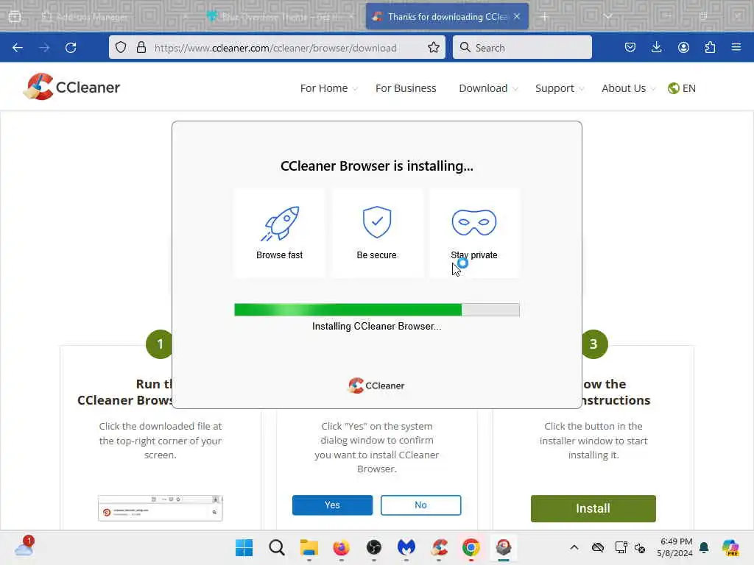Open the extensions puzzle icon
Screen dimensions: 754x565
coord(710,47)
